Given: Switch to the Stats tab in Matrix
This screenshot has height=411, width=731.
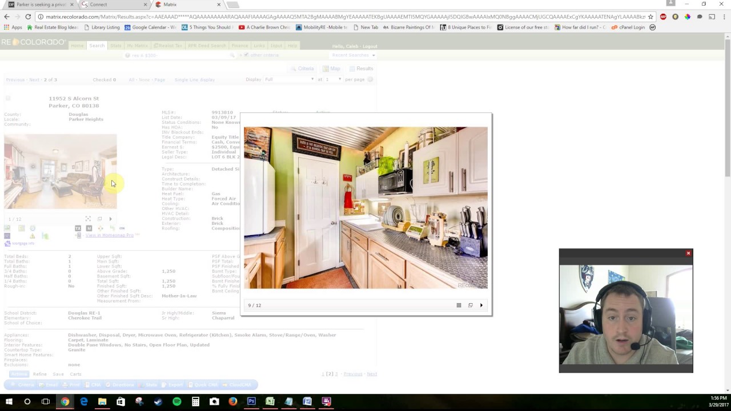Looking at the screenshot, I should [116, 46].
